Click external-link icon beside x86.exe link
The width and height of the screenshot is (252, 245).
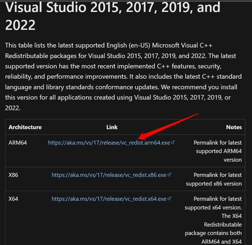tap(169, 175)
